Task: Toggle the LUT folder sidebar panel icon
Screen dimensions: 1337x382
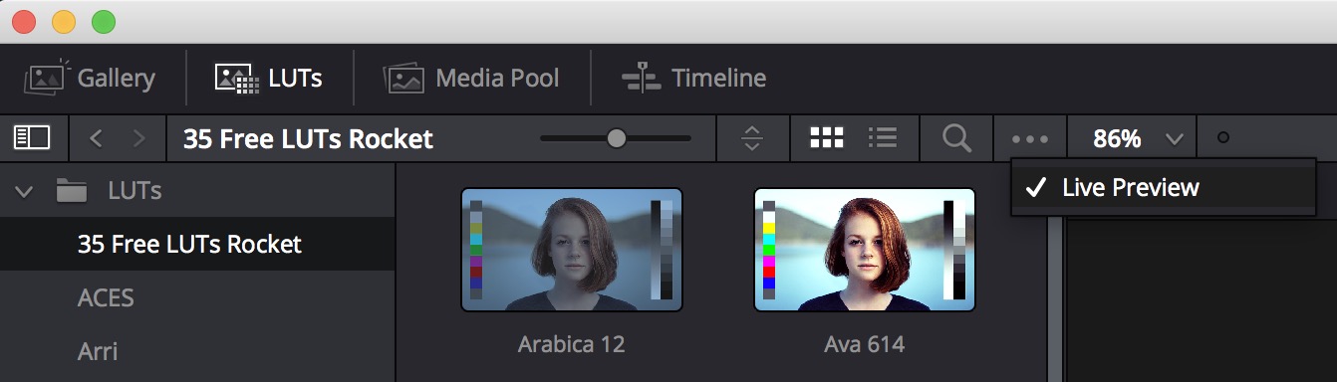Action: (x=31, y=138)
